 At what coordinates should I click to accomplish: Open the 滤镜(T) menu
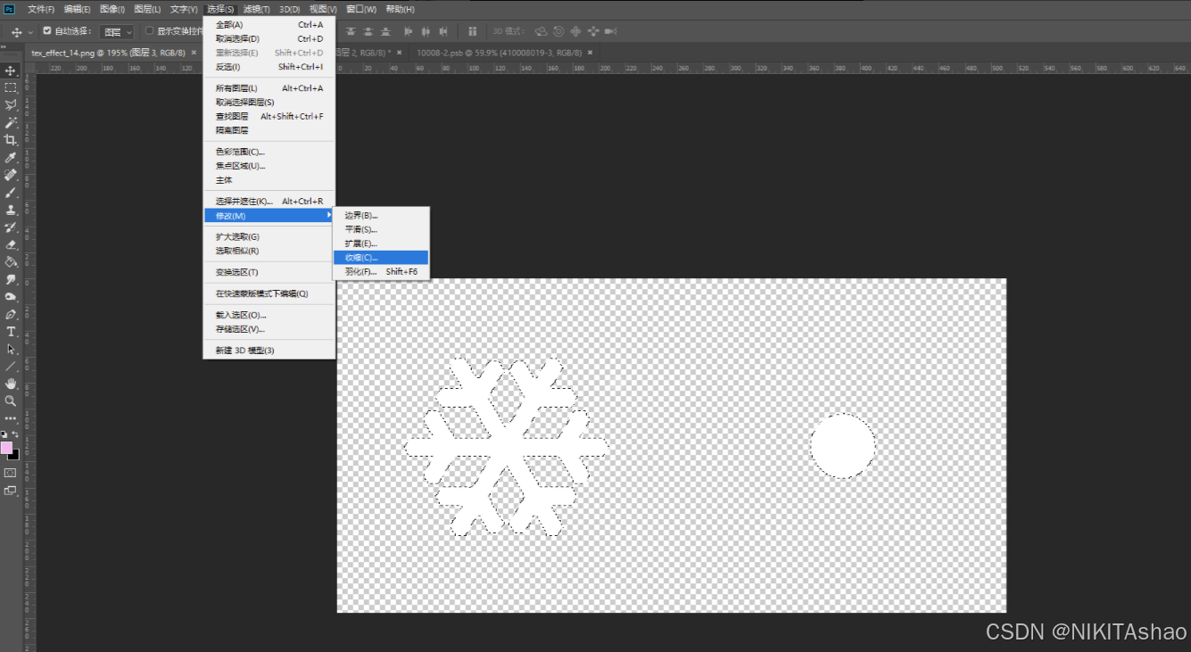click(256, 9)
